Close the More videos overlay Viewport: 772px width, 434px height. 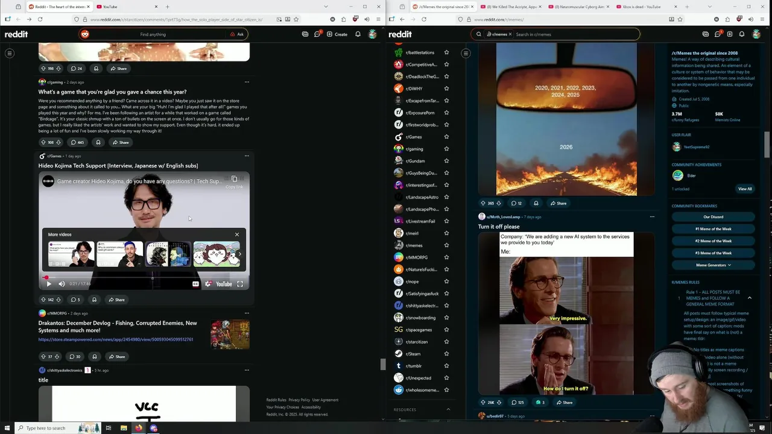[x=237, y=234]
